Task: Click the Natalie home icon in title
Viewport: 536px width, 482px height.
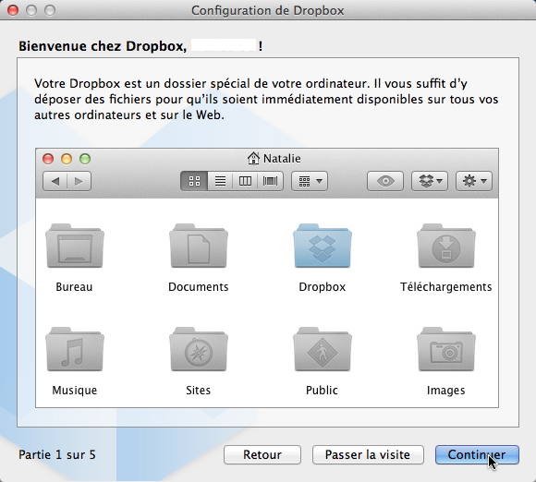Action: coord(253,158)
